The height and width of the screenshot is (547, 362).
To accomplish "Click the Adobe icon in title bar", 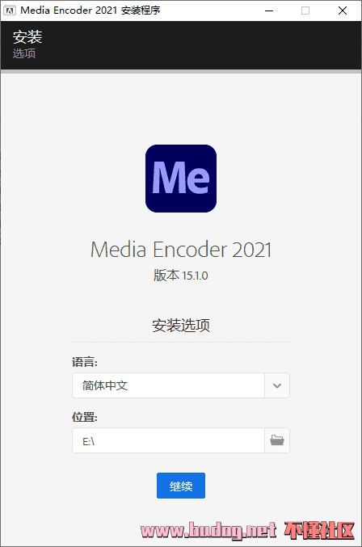I will tap(10, 11).
